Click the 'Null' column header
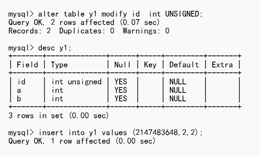260x156 pixels. pyautogui.click(x=122, y=65)
